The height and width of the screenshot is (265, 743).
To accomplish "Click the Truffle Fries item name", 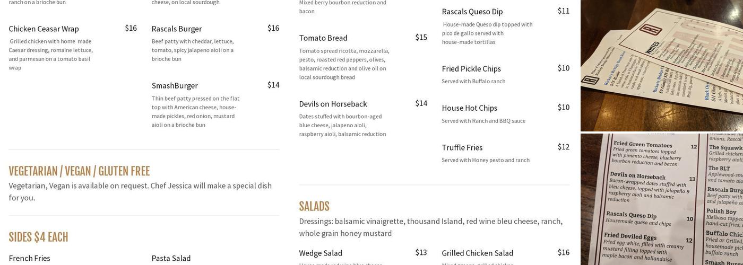I will click(x=462, y=147).
